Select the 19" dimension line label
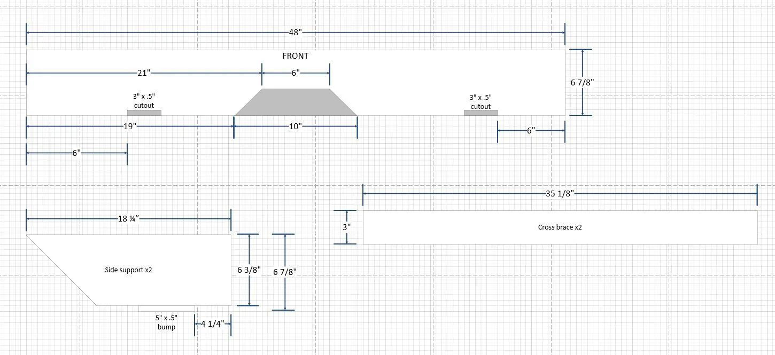775x355 pixels. point(130,126)
